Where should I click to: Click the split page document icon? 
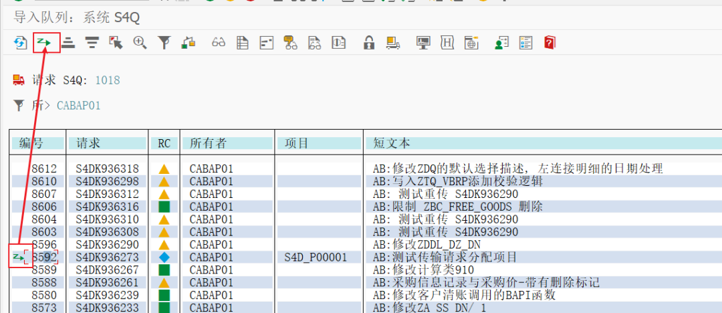pos(339,43)
